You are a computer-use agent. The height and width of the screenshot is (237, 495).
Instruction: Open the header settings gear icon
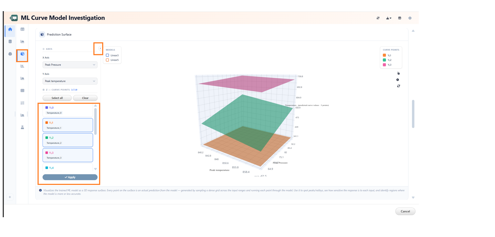coord(410,18)
